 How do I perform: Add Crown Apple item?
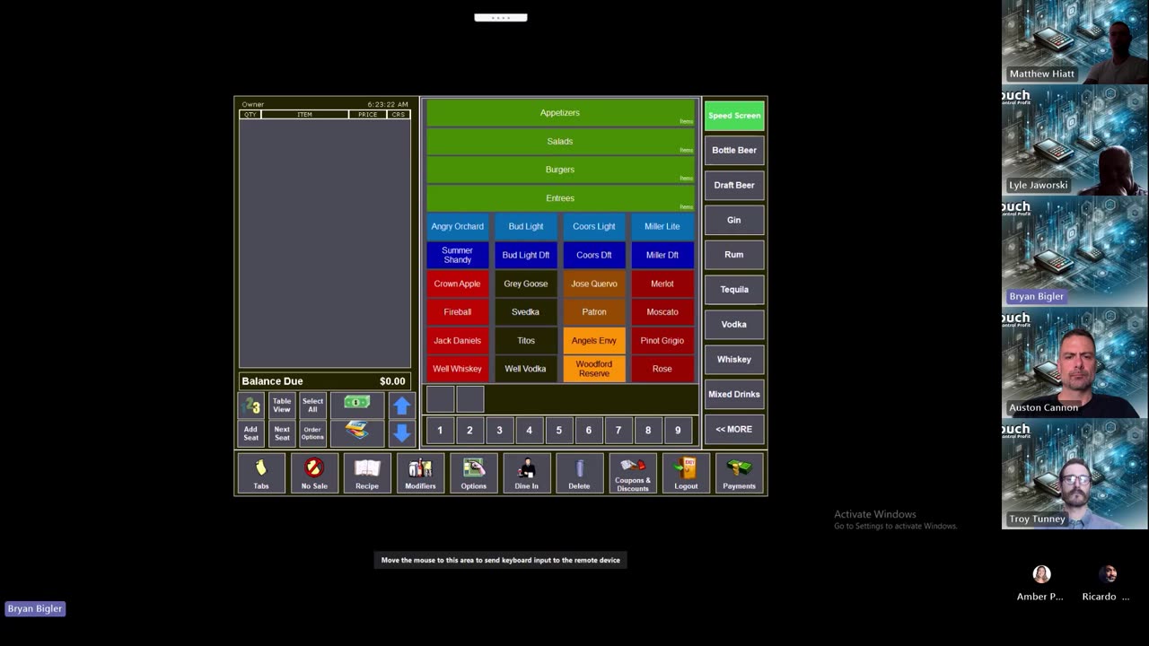click(458, 284)
